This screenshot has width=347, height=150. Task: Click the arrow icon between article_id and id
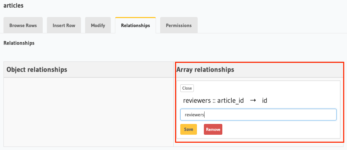[253, 101]
